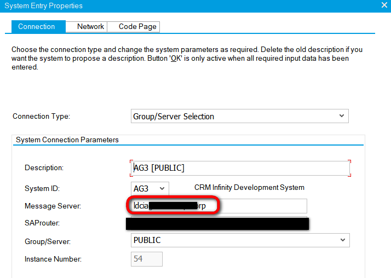Screen dimensions: 391x278
Task: Click the 'System ID:' label
Action: tap(42, 189)
